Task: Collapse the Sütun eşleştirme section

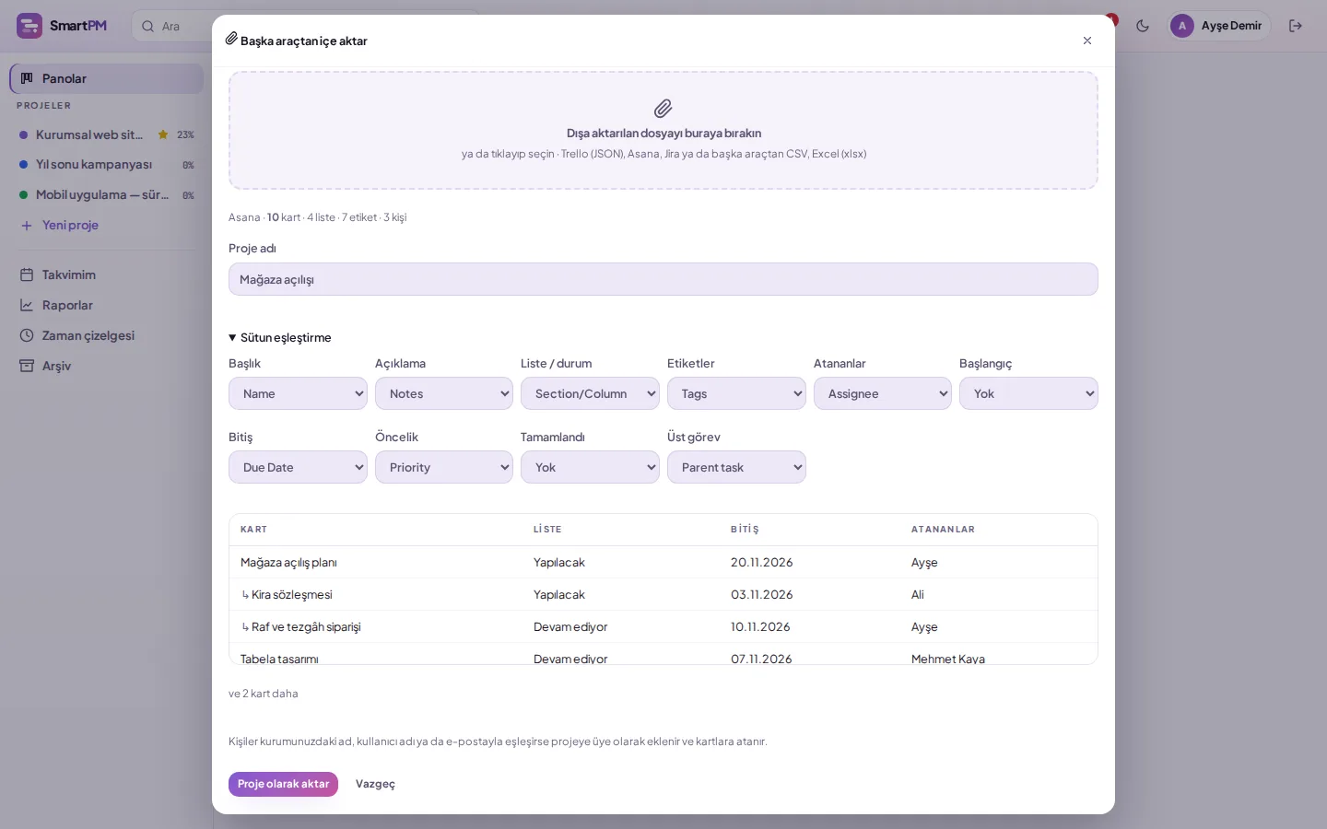Action: [x=280, y=338]
